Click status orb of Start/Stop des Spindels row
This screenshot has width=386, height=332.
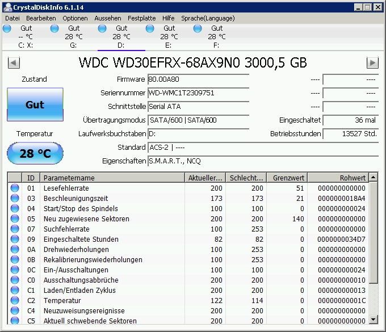point(15,208)
